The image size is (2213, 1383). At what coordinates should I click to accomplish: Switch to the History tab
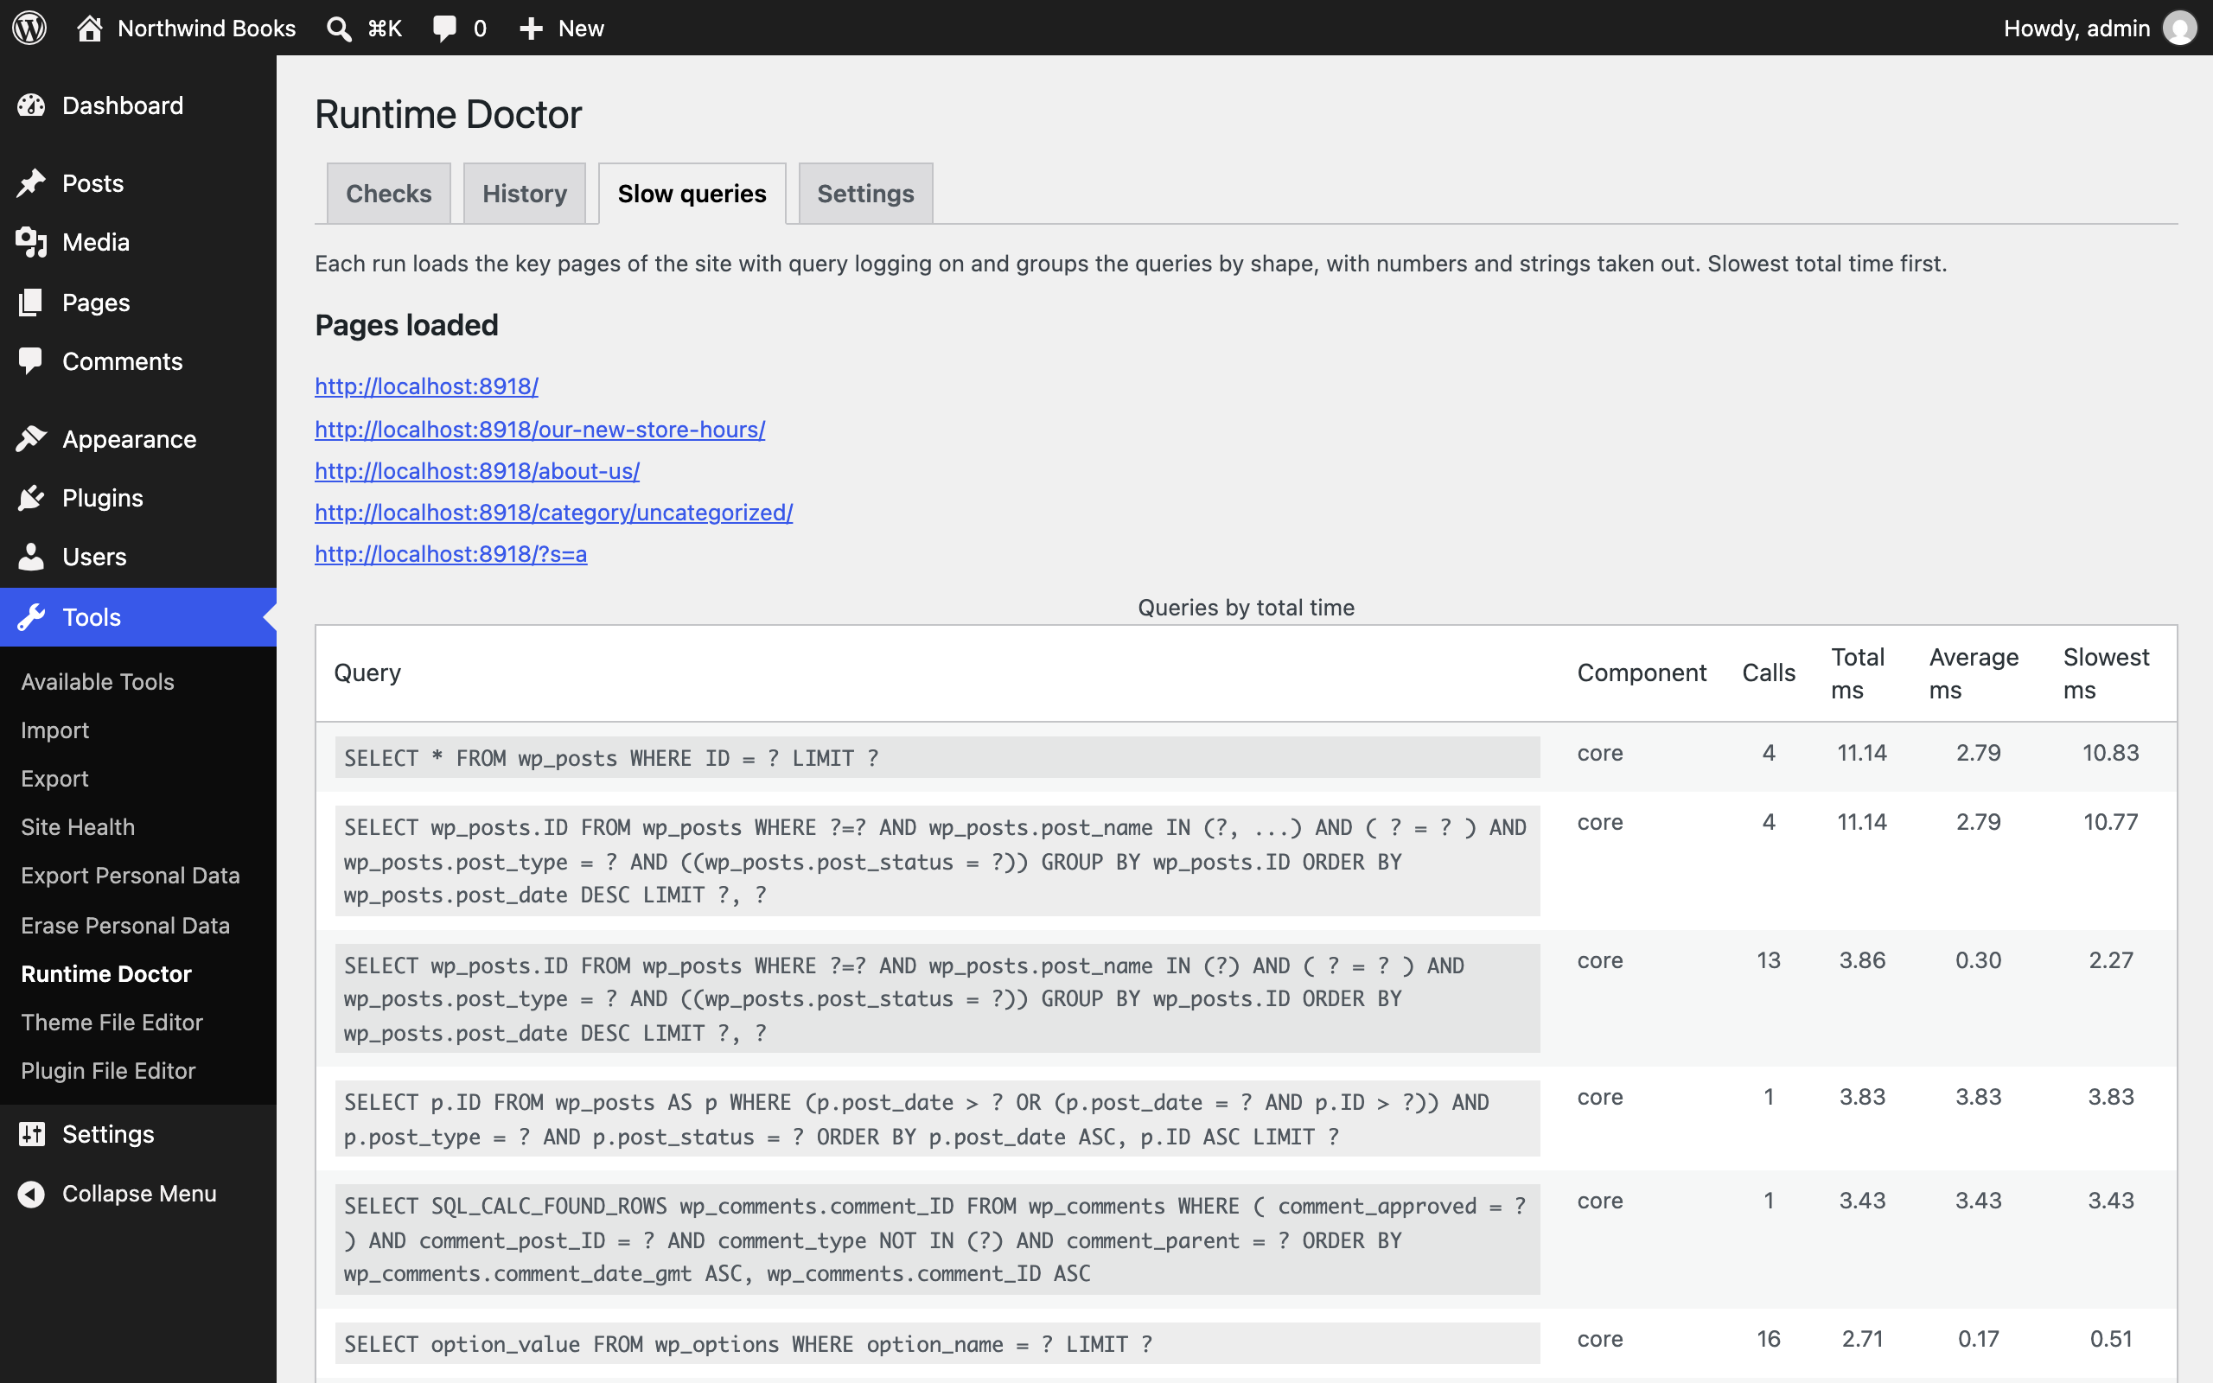[525, 193]
